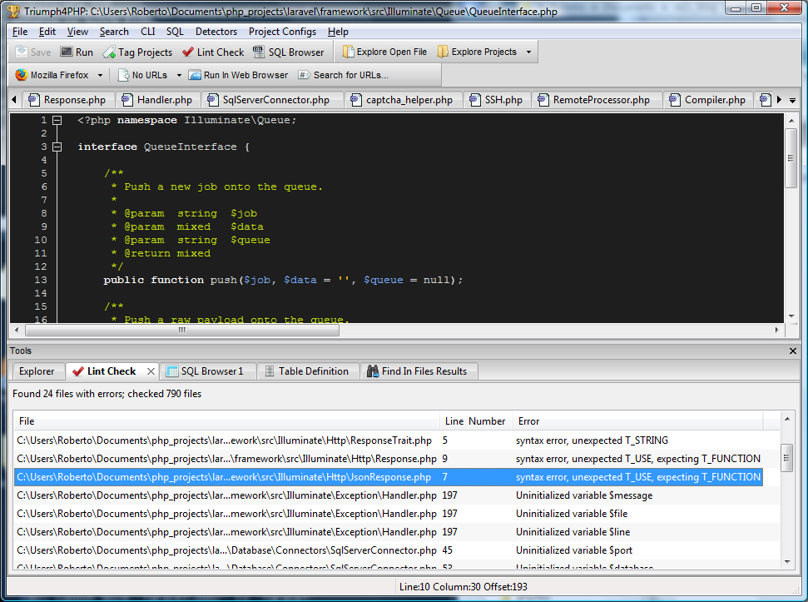Screen dimensions: 808x602
Task: Open the Help menu
Action: pos(338,32)
